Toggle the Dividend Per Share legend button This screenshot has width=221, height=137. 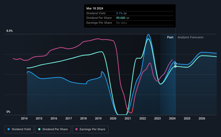pos(53,129)
